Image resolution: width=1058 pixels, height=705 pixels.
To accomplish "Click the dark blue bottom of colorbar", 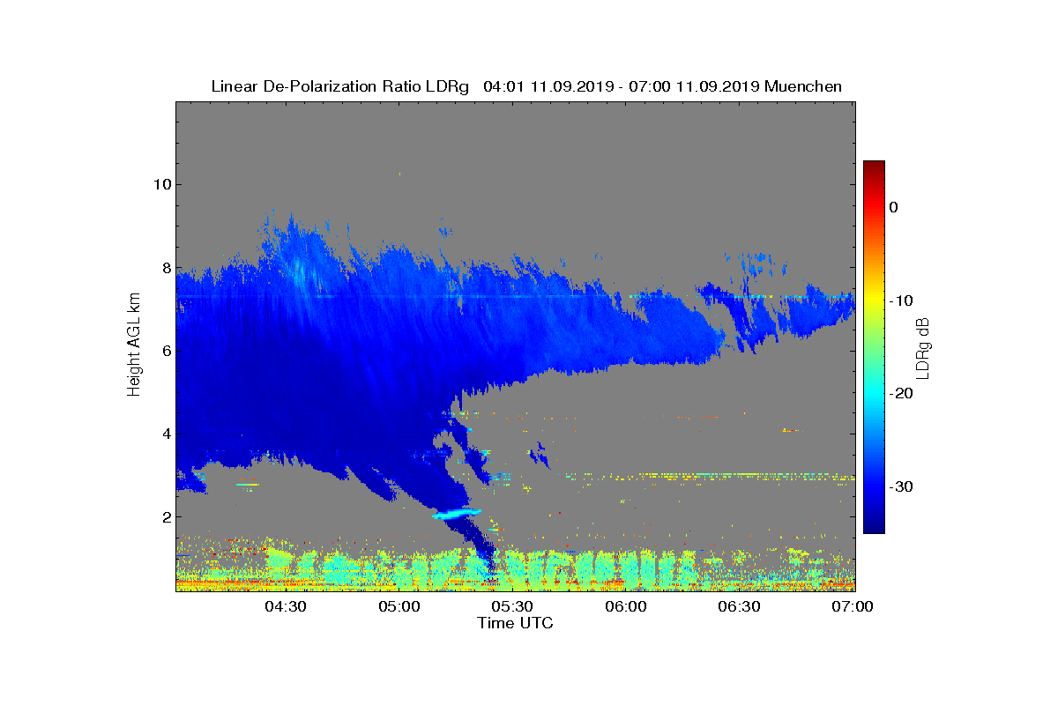I will [x=874, y=524].
